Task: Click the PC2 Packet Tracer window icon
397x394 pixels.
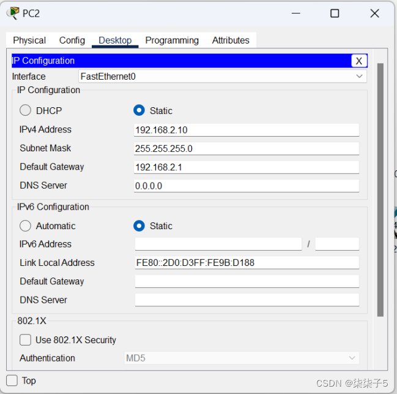Action: coord(13,13)
